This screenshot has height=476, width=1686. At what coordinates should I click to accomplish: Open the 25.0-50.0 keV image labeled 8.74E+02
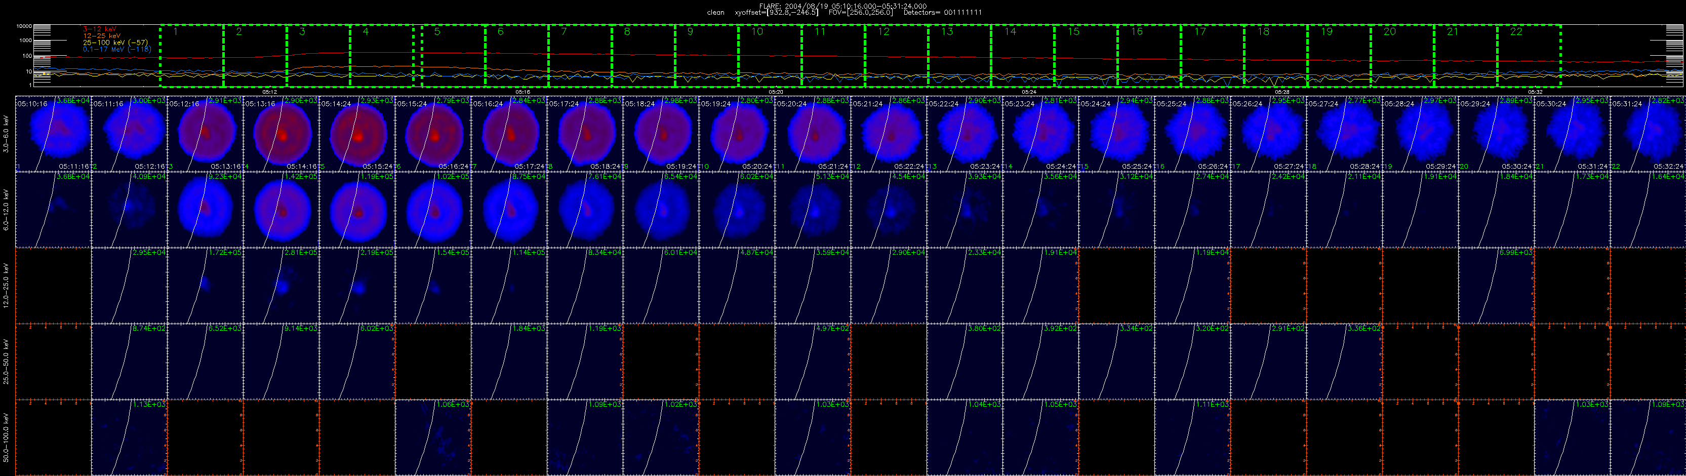(x=130, y=362)
